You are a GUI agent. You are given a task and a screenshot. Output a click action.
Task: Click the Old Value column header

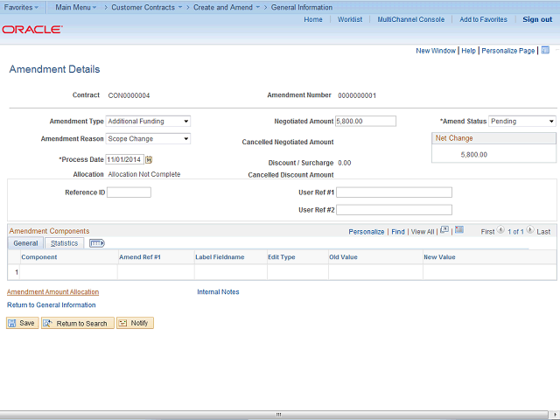click(x=343, y=256)
